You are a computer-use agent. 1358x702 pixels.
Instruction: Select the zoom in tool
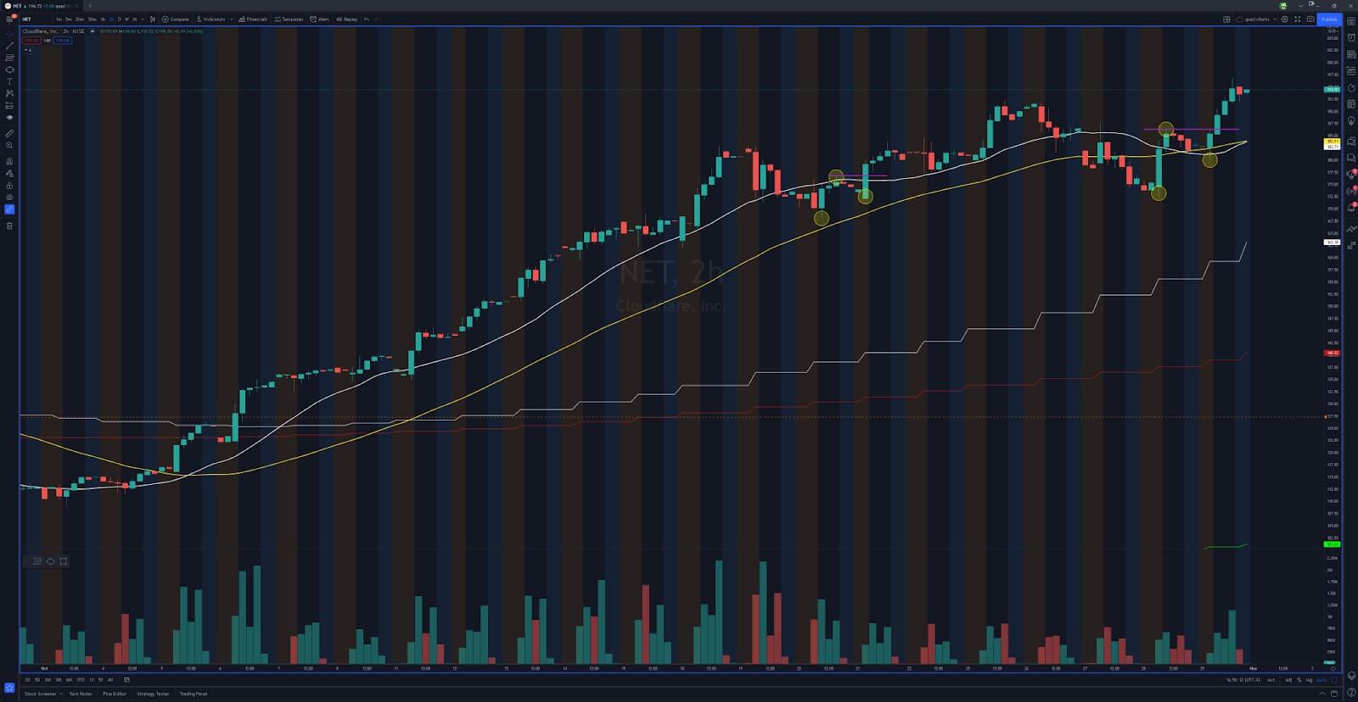(9, 145)
